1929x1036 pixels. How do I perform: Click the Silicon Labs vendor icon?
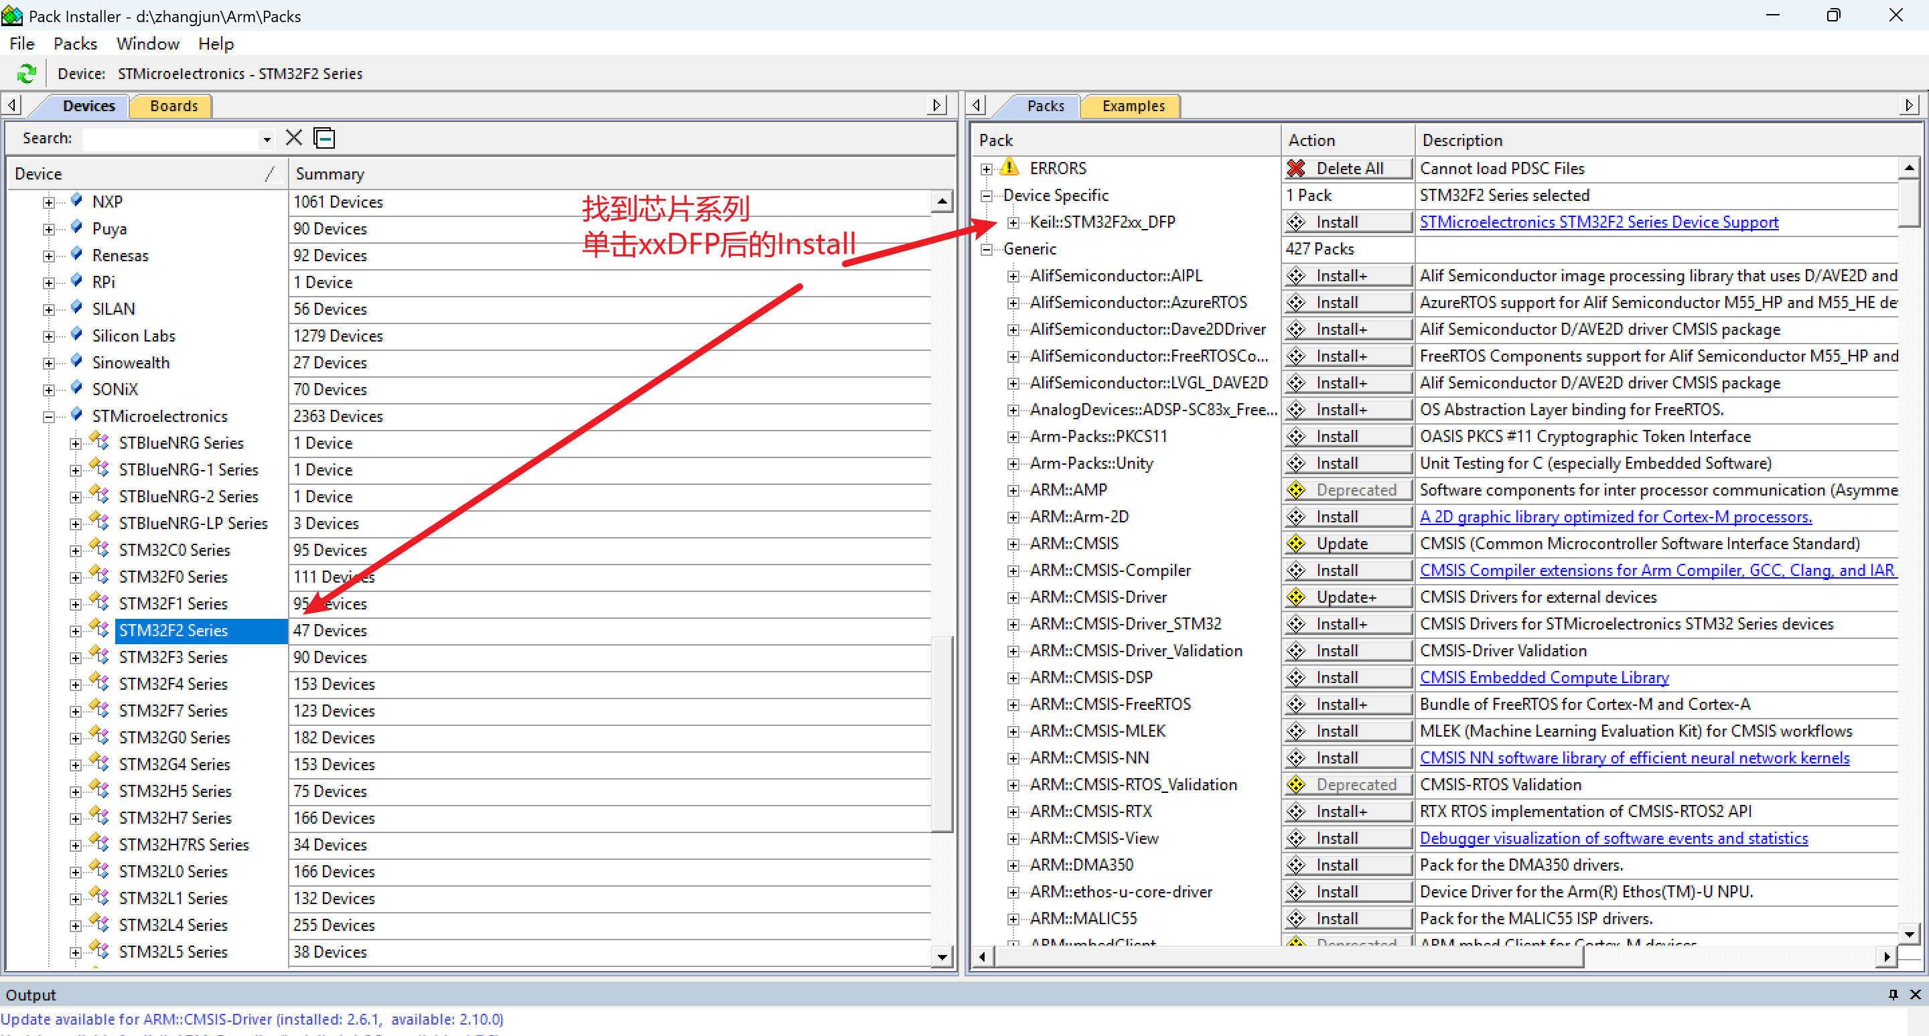76,335
